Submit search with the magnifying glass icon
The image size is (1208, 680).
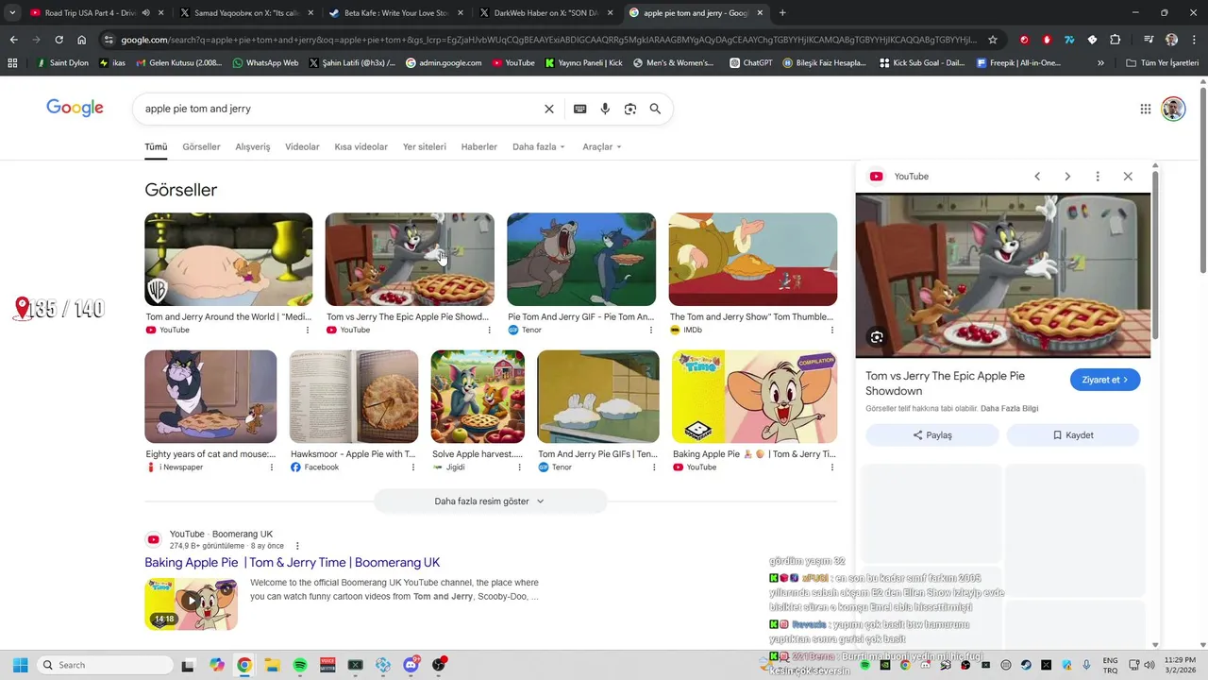(x=655, y=109)
